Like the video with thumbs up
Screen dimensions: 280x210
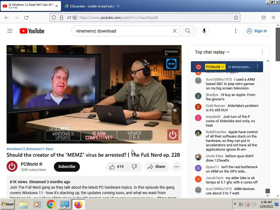[117, 167]
